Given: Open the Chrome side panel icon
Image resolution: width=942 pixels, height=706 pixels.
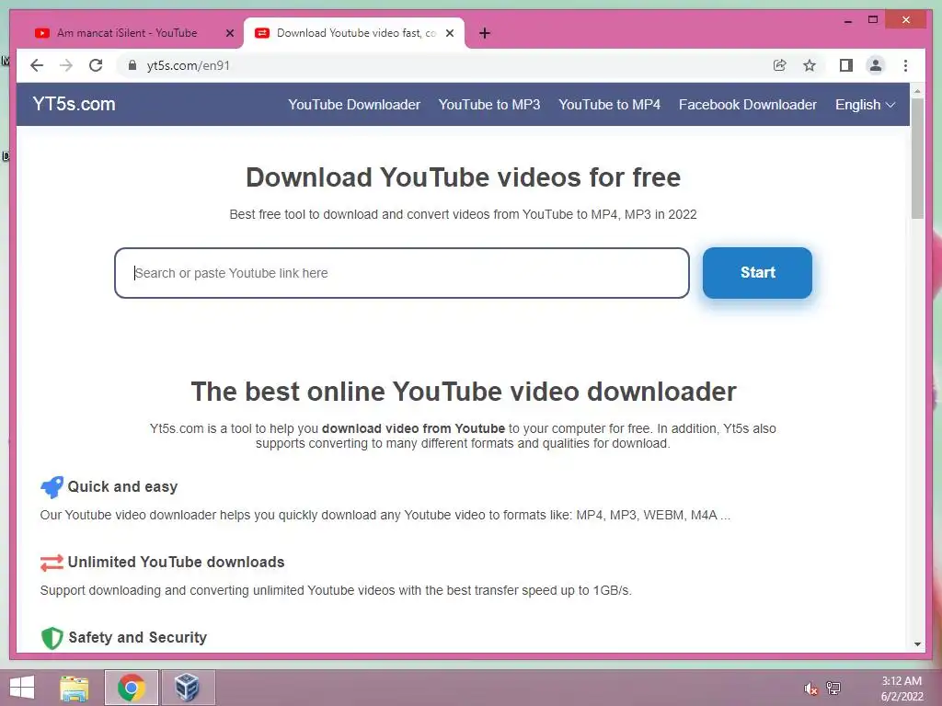Looking at the screenshot, I should pos(846,65).
